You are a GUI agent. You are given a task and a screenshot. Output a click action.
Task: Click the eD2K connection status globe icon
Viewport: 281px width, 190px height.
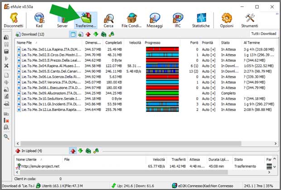[x=174, y=185]
